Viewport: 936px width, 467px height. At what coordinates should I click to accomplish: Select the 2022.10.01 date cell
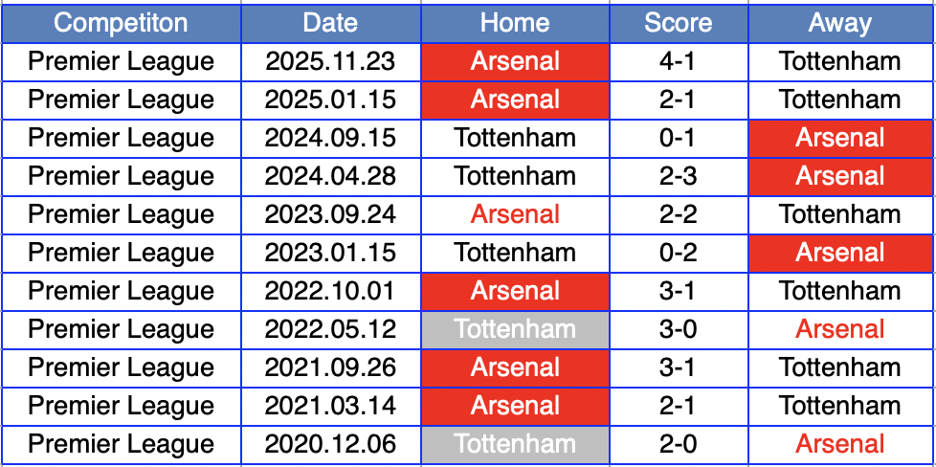coord(330,291)
